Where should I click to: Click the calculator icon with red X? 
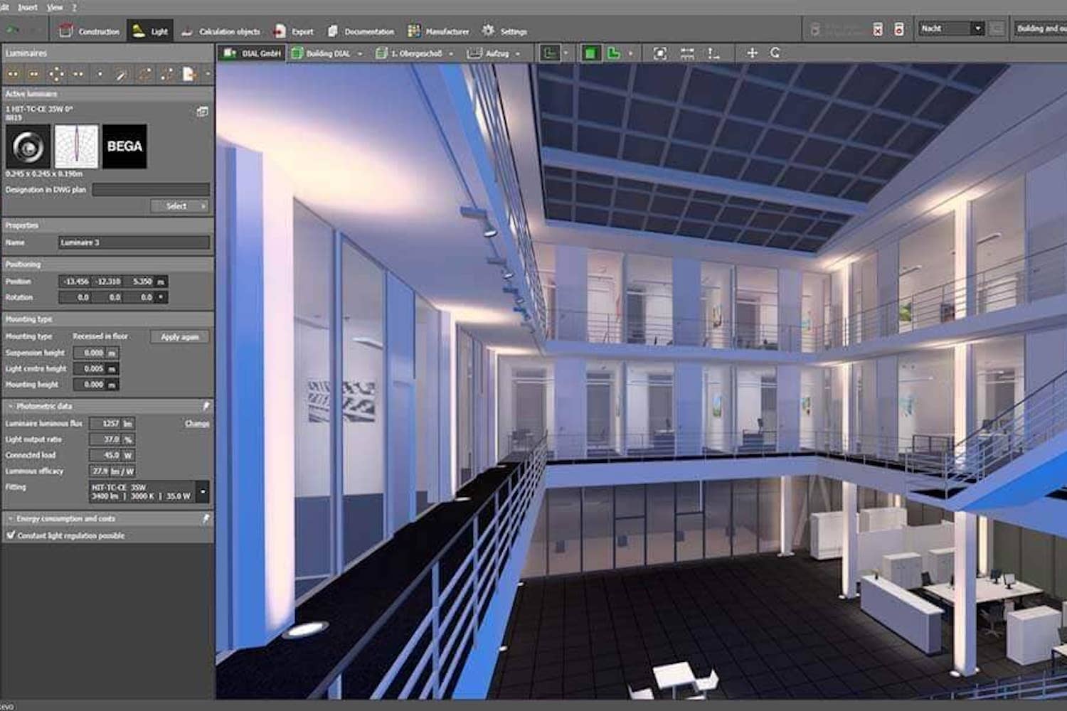(x=878, y=29)
